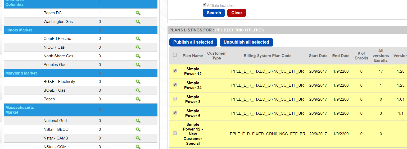Click the Nstar - CAMB utility name
This screenshot has width=407, height=149.
56,138
